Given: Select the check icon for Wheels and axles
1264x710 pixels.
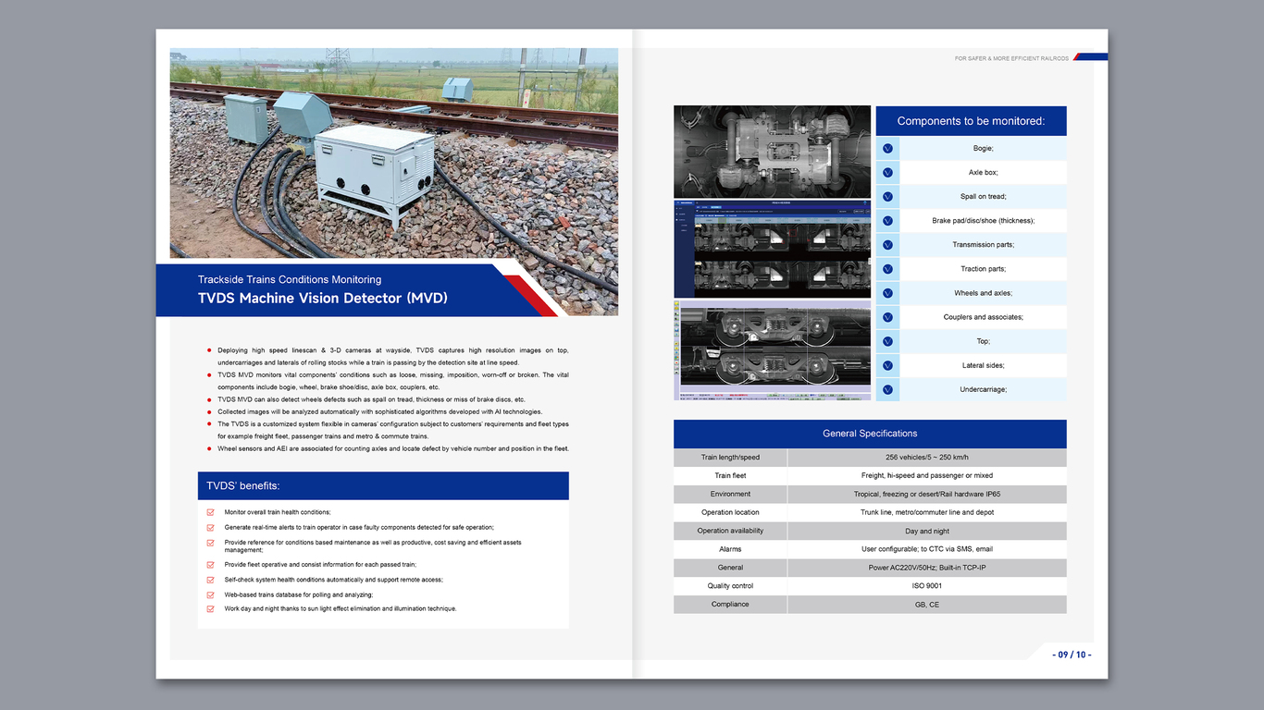Looking at the screenshot, I should pos(887,293).
